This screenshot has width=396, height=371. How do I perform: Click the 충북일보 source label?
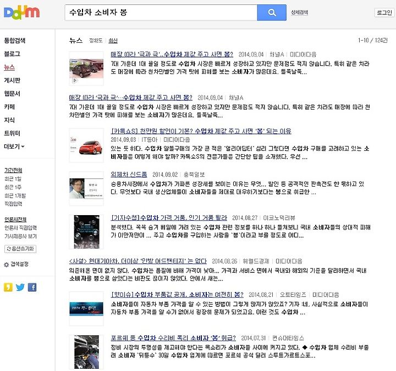tap(194, 175)
